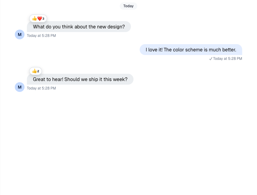Click reaction count 3 on first message
This screenshot has width=257, height=195.
(x=43, y=19)
